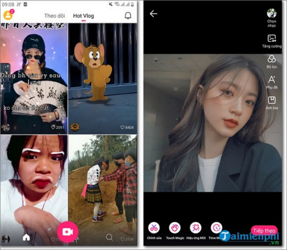Open Chỉnh sửa scissors edit tool
This screenshot has width=287, height=250.
[x=154, y=228]
